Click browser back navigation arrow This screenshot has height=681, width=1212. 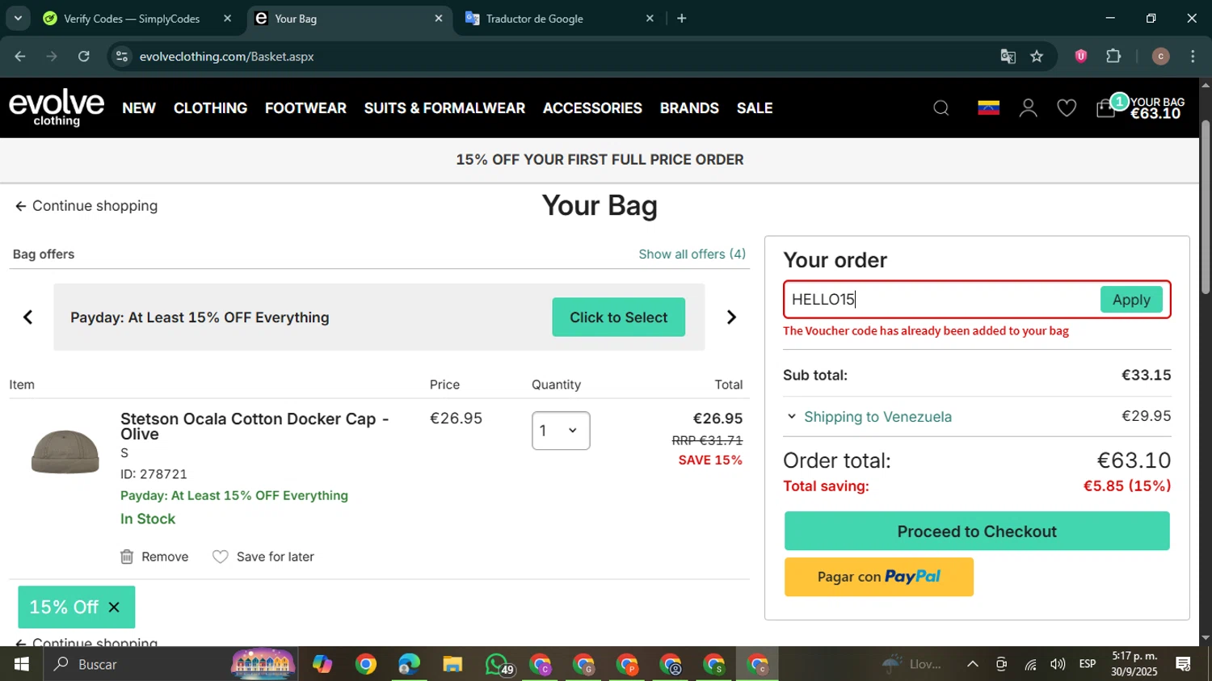coord(20,57)
